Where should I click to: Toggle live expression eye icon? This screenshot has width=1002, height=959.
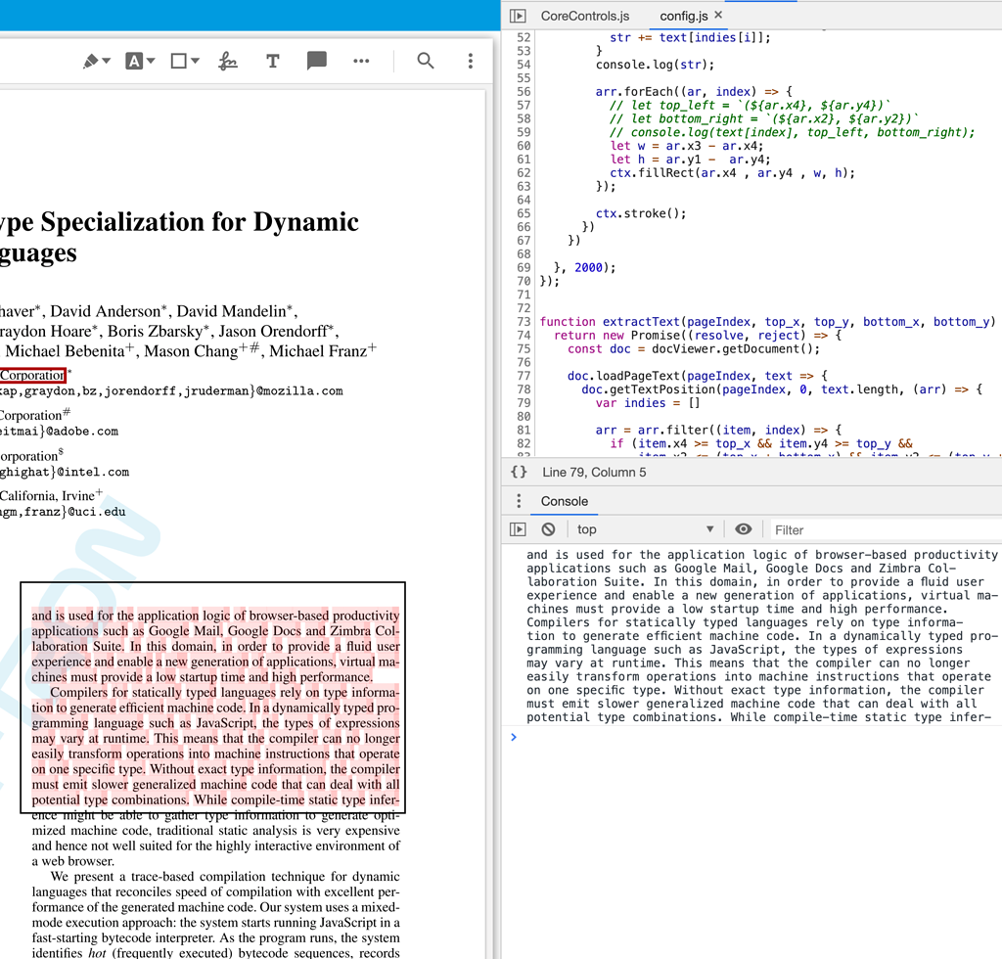point(744,529)
